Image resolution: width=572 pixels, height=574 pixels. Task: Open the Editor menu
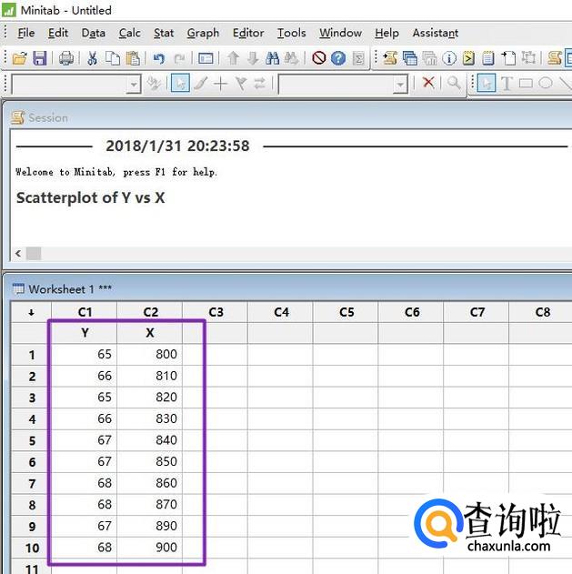pos(248,33)
